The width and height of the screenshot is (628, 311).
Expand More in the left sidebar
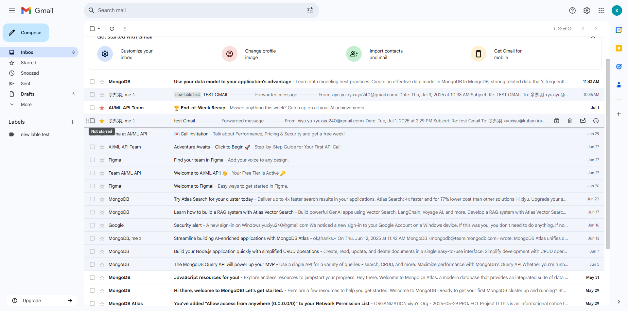point(26,104)
